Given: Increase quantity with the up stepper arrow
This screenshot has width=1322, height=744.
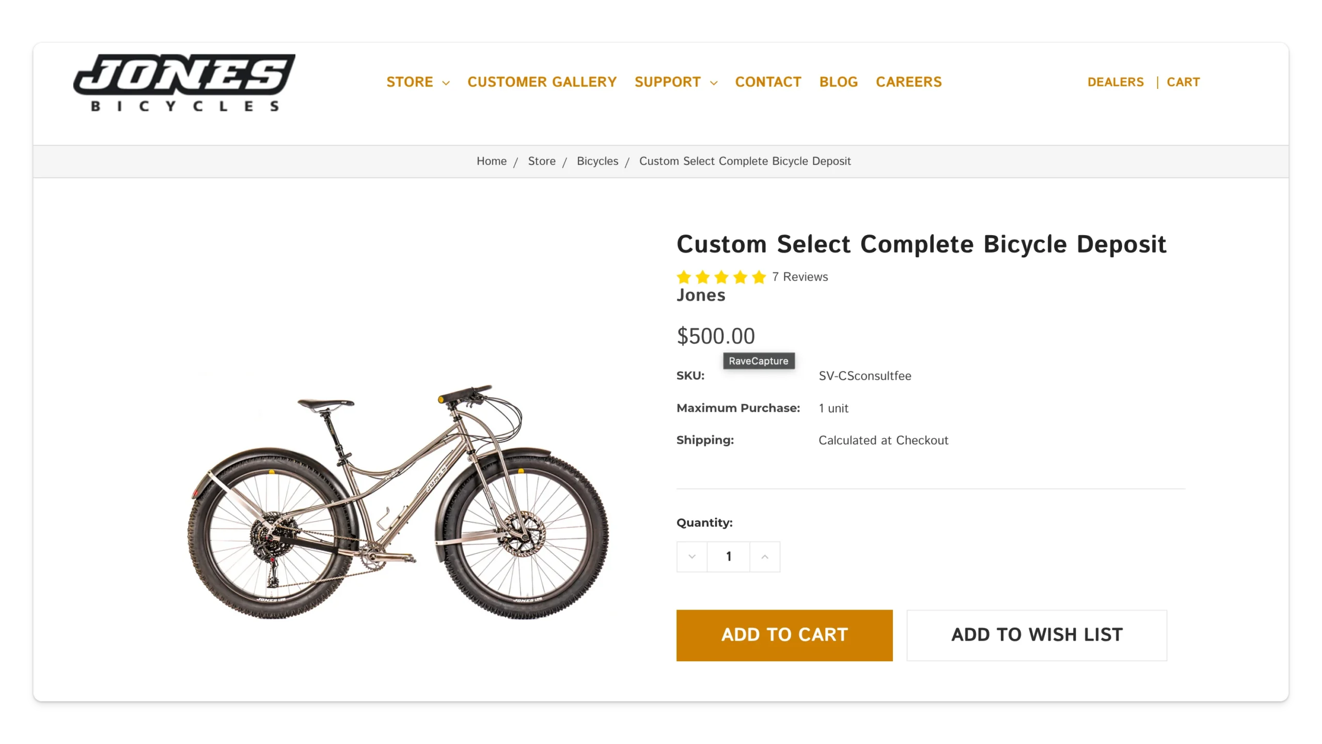Looking at the screenshot, I should [765, 556].
